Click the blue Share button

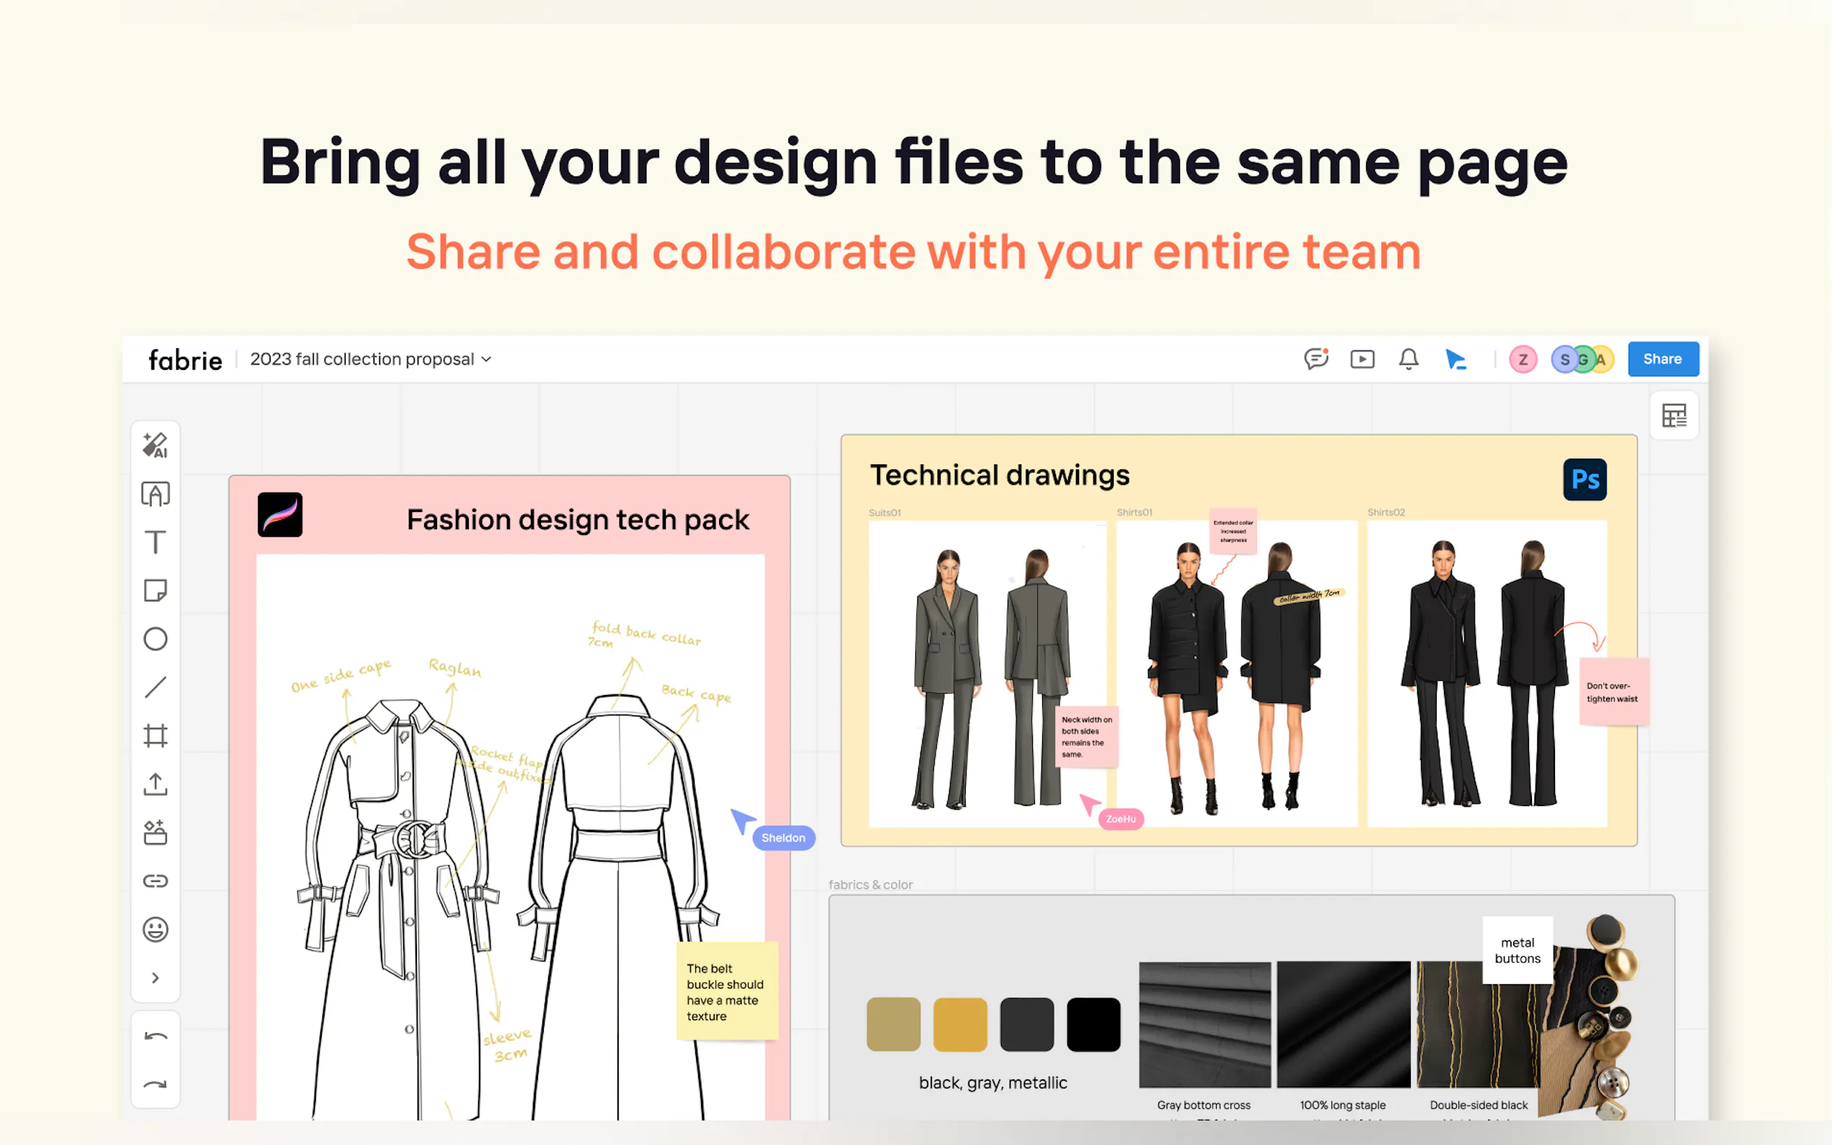(1663, 359)
